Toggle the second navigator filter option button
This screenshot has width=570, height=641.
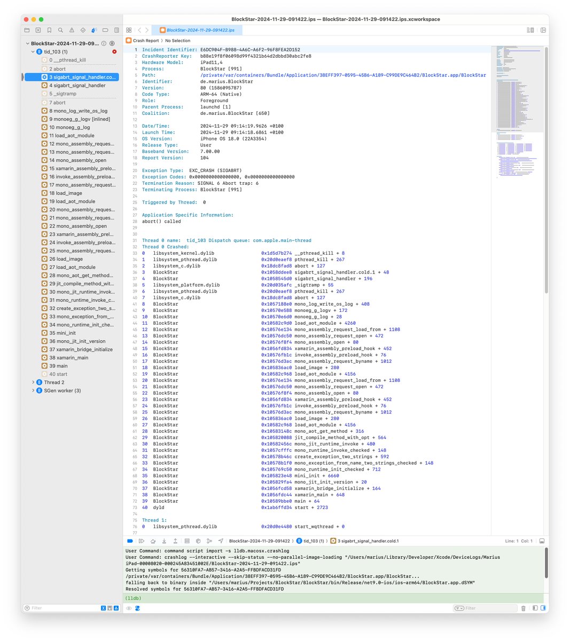[110, 608]
